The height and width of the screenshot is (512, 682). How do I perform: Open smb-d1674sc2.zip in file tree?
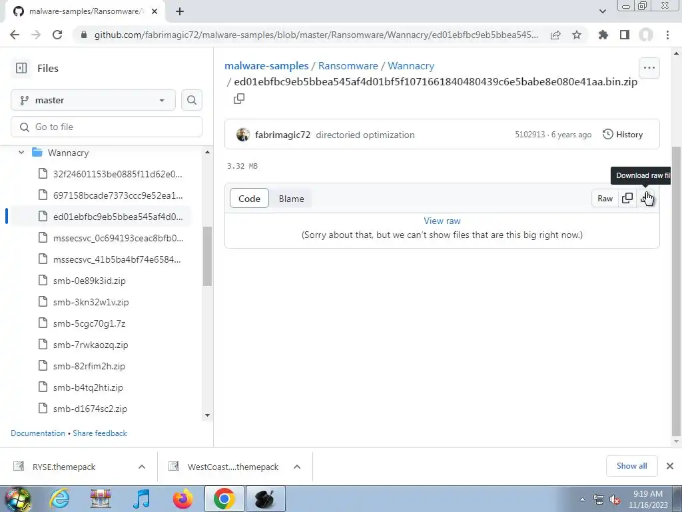coord(90,409)
